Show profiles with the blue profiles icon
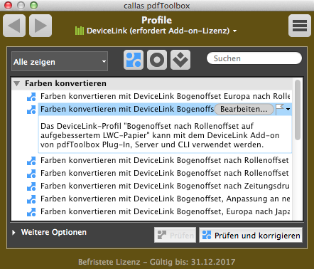Image resolution: width=314 pixels, height=269 pixels. pyautogui.click(x=134, y=60)
